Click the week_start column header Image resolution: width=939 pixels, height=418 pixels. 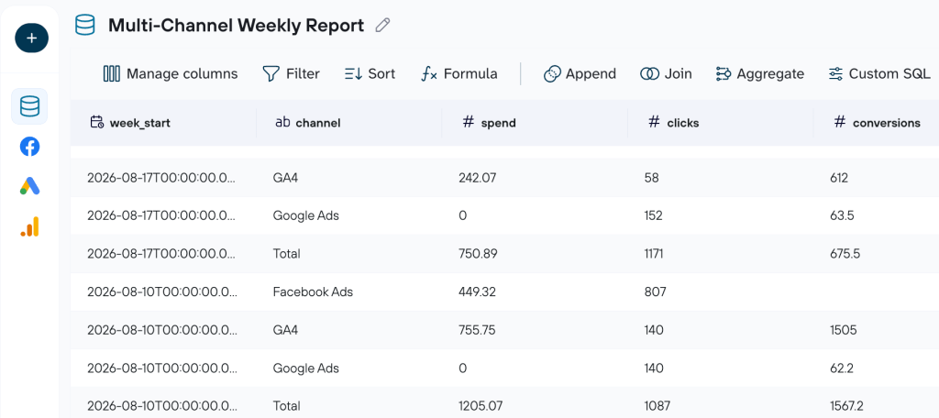(x=163, y=123)
